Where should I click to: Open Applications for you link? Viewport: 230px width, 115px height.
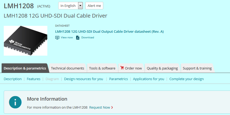(149, 79)
